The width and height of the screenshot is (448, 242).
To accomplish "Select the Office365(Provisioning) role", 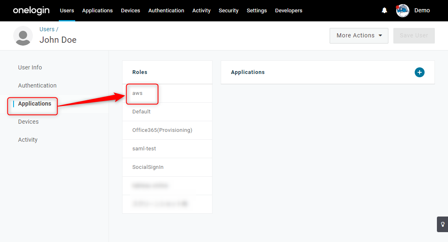I will (x=167, y=130).
